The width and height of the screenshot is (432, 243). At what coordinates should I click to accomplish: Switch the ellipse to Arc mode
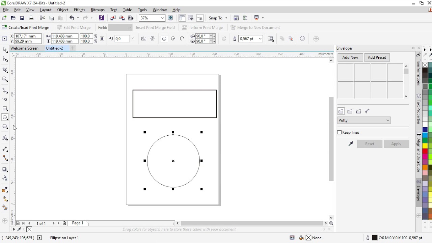click(182, 39)
